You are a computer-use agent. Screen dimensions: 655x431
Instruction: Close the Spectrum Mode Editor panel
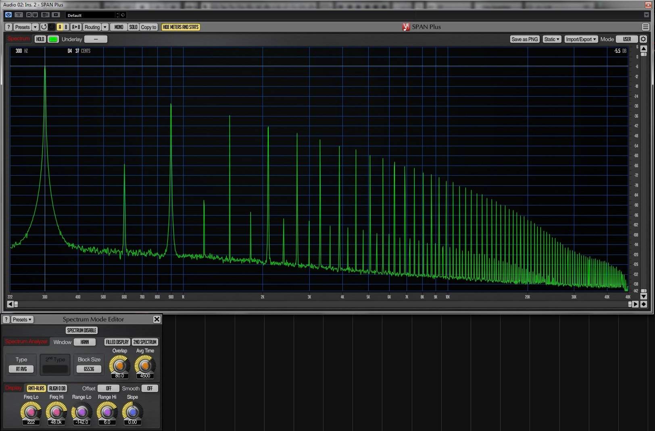tap(156, 319)
